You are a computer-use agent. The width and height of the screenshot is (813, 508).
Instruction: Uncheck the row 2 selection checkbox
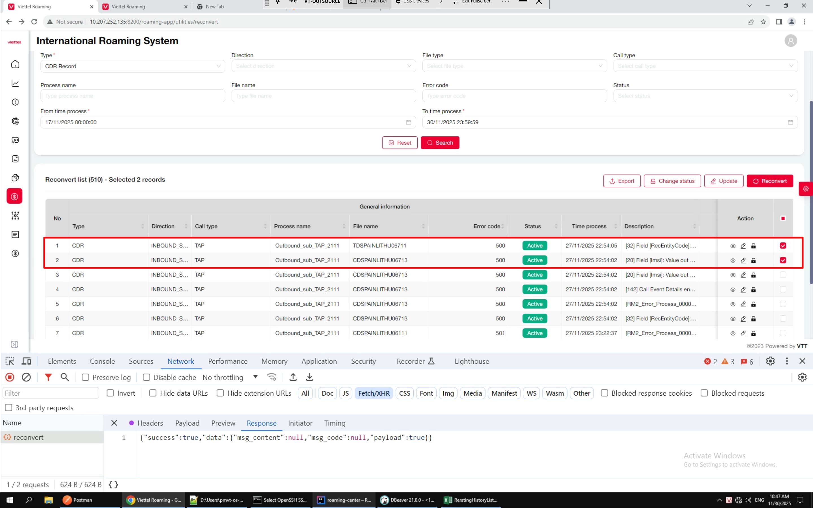click(783, 260)
